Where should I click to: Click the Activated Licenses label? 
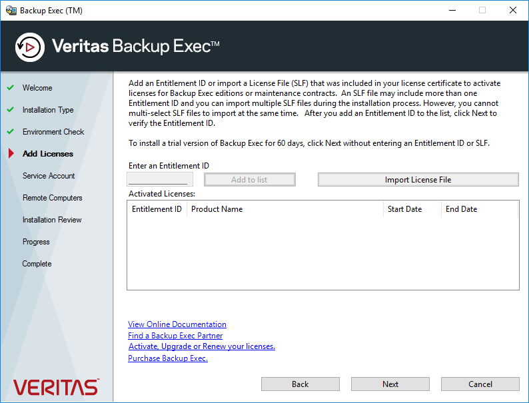tap(162, 194)
